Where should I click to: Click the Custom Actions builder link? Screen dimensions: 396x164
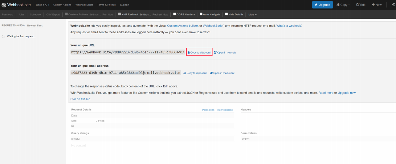point(182,26)
